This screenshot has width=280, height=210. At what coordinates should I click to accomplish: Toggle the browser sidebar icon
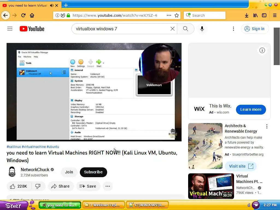tap(264, 15)
